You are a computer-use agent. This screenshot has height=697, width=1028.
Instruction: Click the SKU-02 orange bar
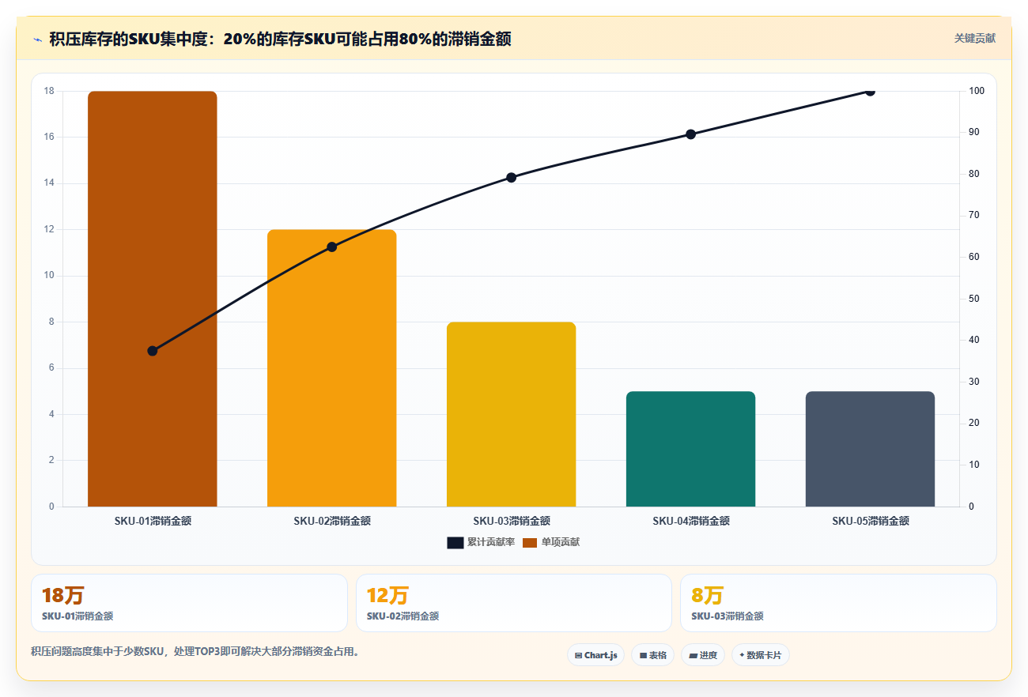332,368
